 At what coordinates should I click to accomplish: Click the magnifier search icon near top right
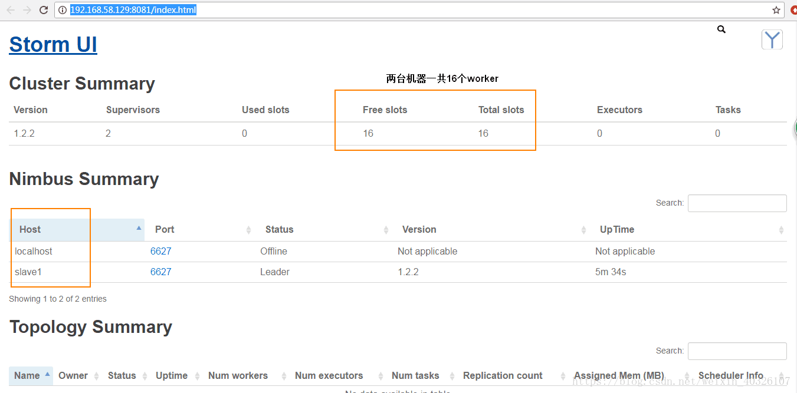pos(721,29)
